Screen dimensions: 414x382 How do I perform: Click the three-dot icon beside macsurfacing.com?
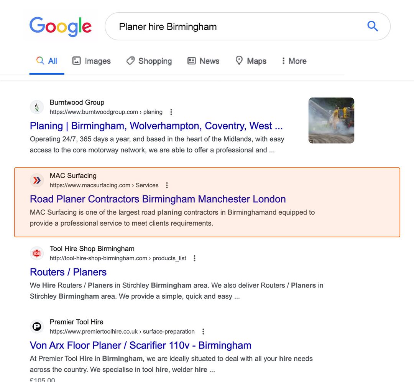pyautogui.click(x=167, y=185)
